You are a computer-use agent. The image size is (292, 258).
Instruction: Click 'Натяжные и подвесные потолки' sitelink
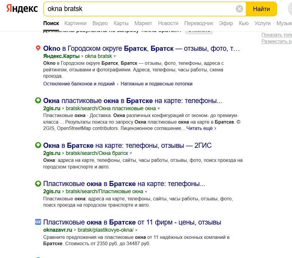pyautogui.click(x=156, y=84)
